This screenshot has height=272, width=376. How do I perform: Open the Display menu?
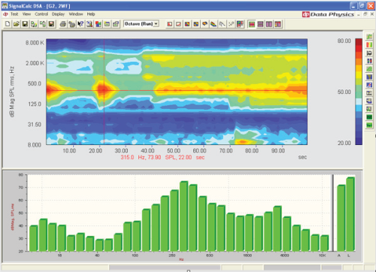[58, 14]
